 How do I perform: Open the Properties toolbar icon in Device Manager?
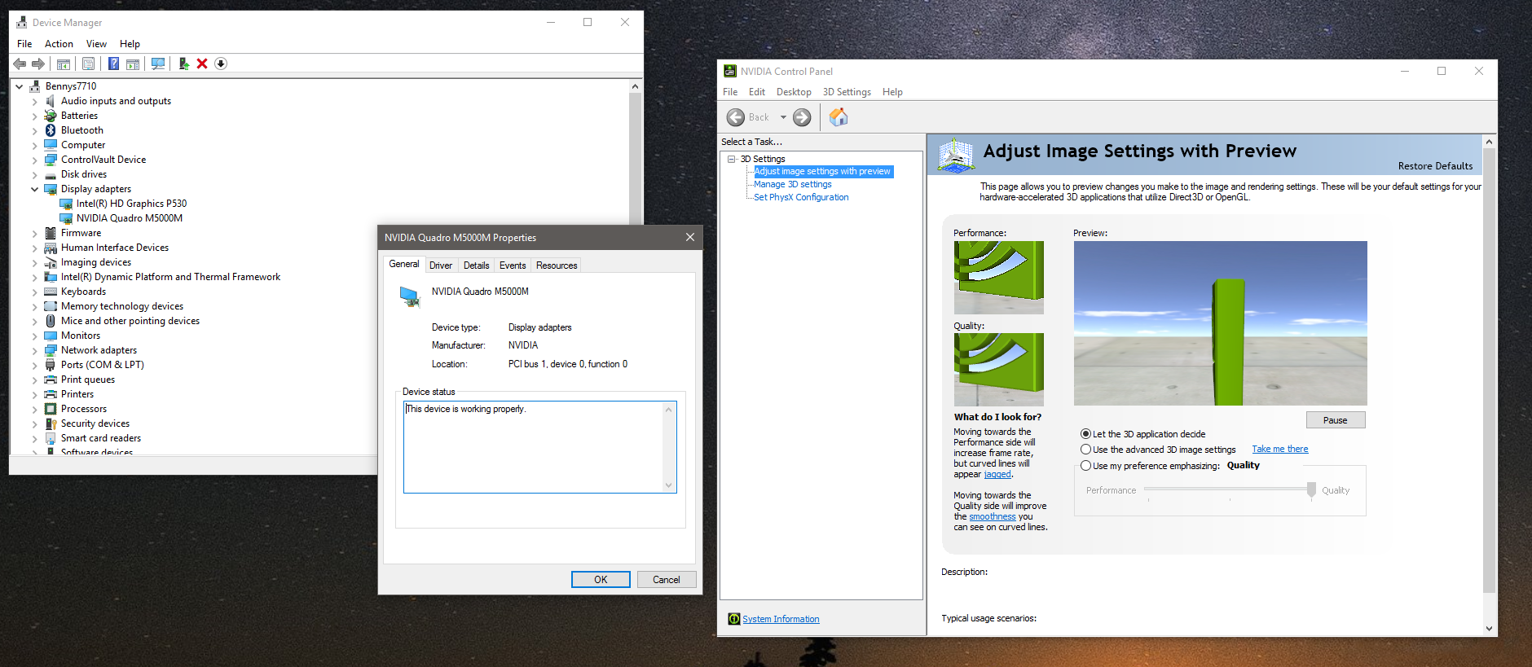[89, 64]
